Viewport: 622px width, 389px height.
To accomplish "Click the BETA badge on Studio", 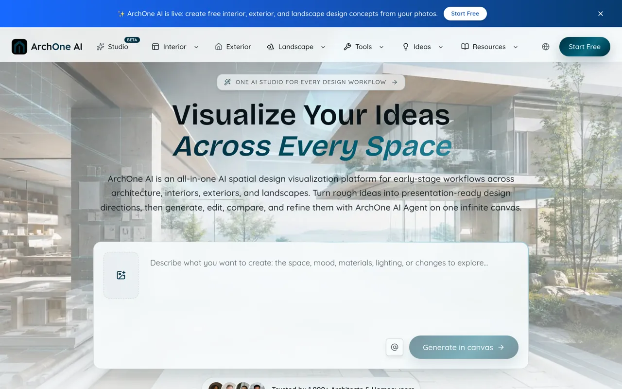I will coord(132,40).
